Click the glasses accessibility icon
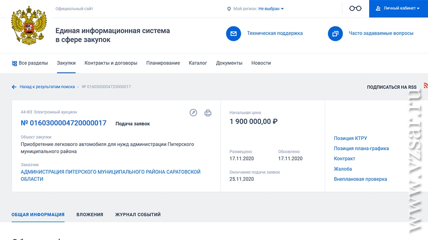Viewport: 428px width, 240px height. click(x=355, y=8)
